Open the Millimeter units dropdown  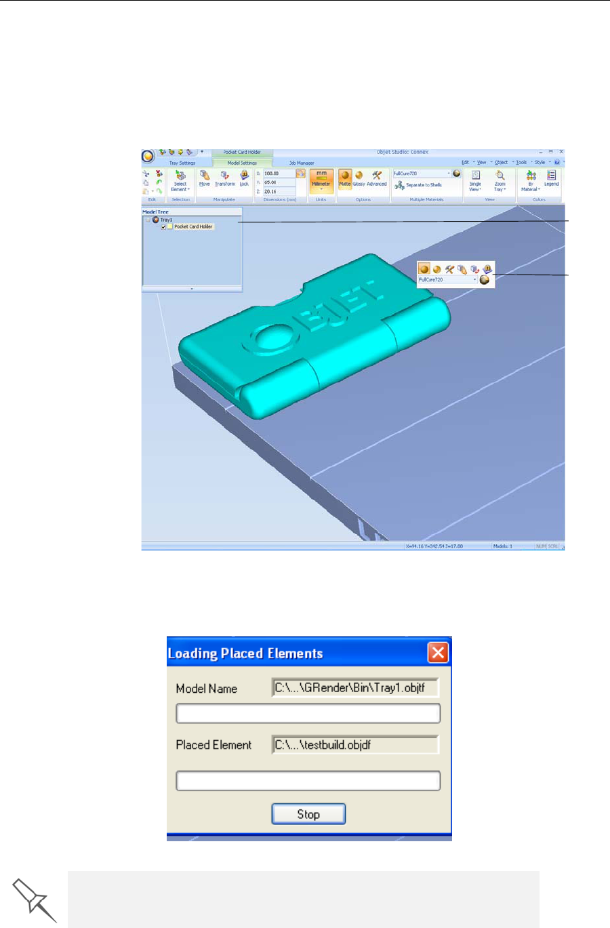(321, 181)
